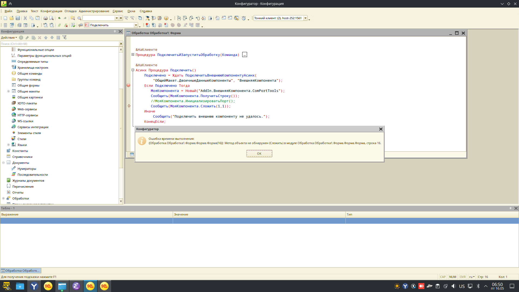Screen dimensions: 519x292
Task: Expand the Обработки tree node
Action: click(x=3, y=198)
